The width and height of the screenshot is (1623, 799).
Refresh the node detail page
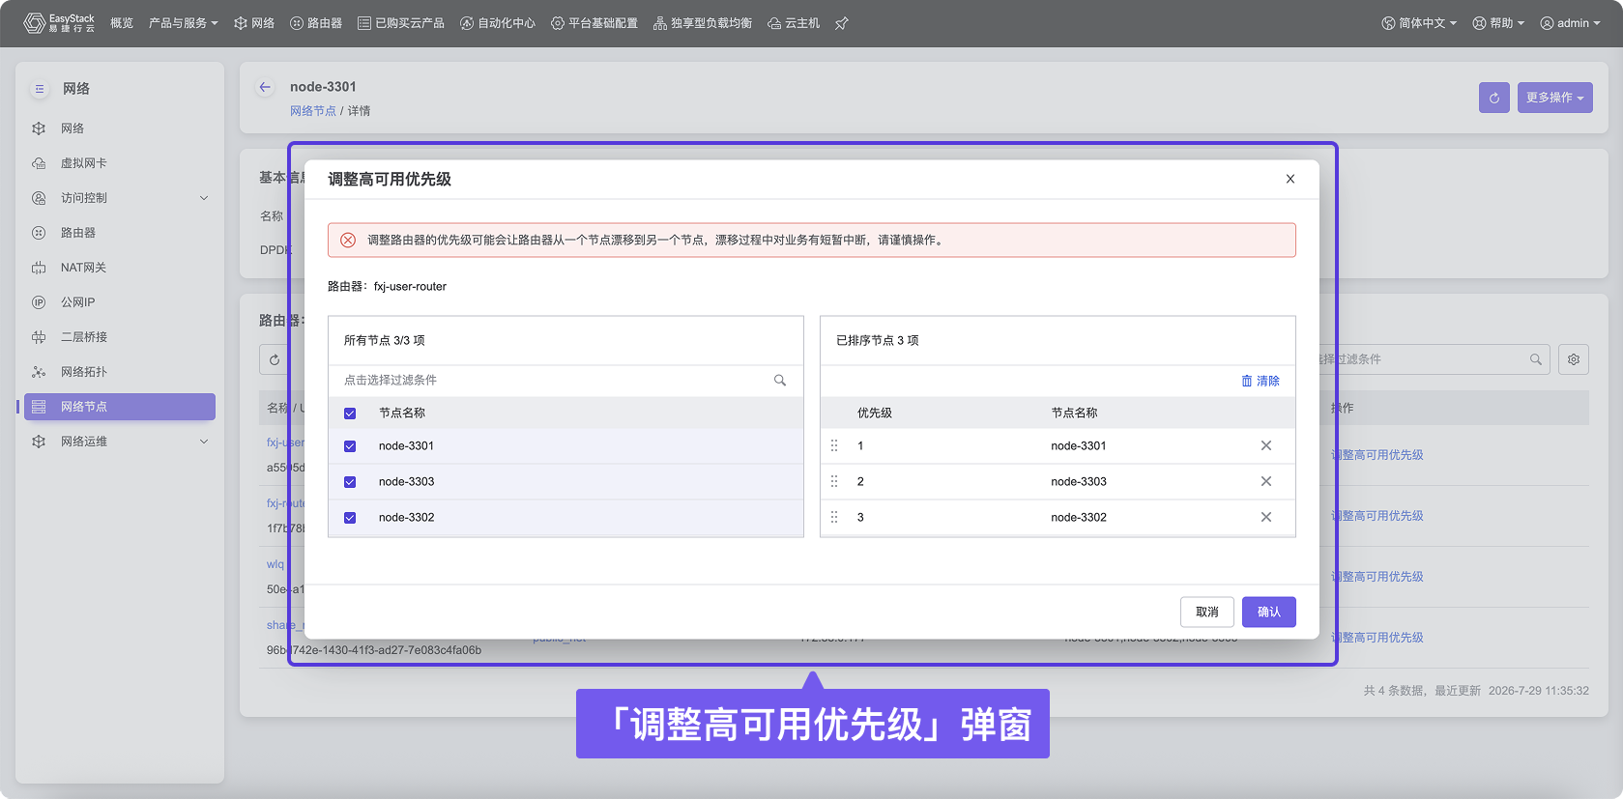pyautogui.click(x=1494, y=98)
